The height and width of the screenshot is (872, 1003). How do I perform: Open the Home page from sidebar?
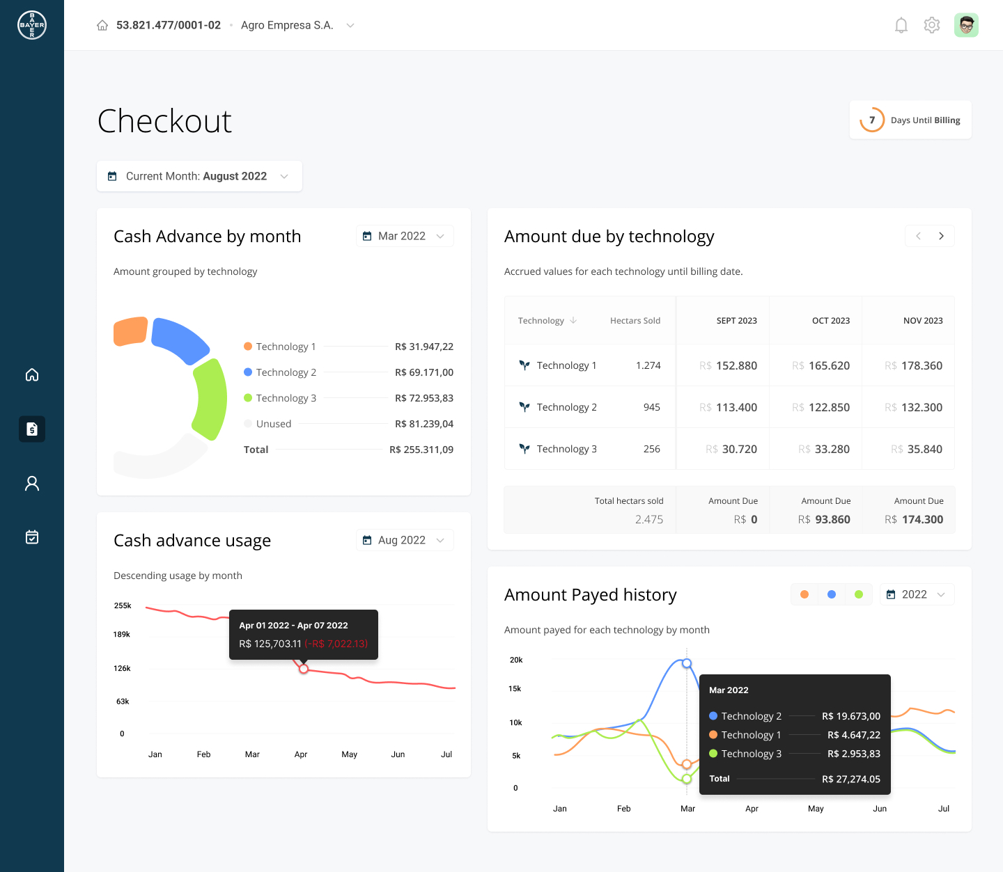click(x=32, y=375)
